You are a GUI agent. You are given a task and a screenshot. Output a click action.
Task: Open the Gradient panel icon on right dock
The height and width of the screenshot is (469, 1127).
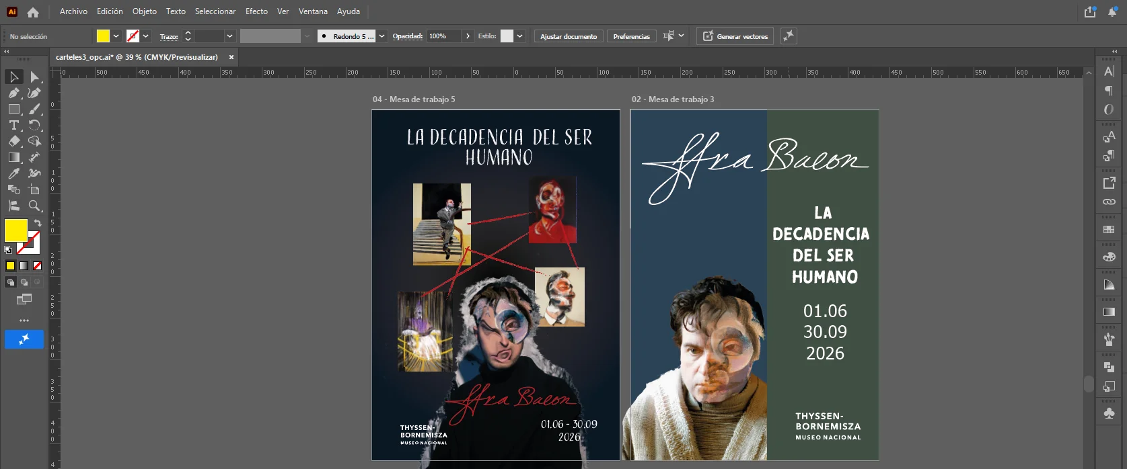(1109, 312)
